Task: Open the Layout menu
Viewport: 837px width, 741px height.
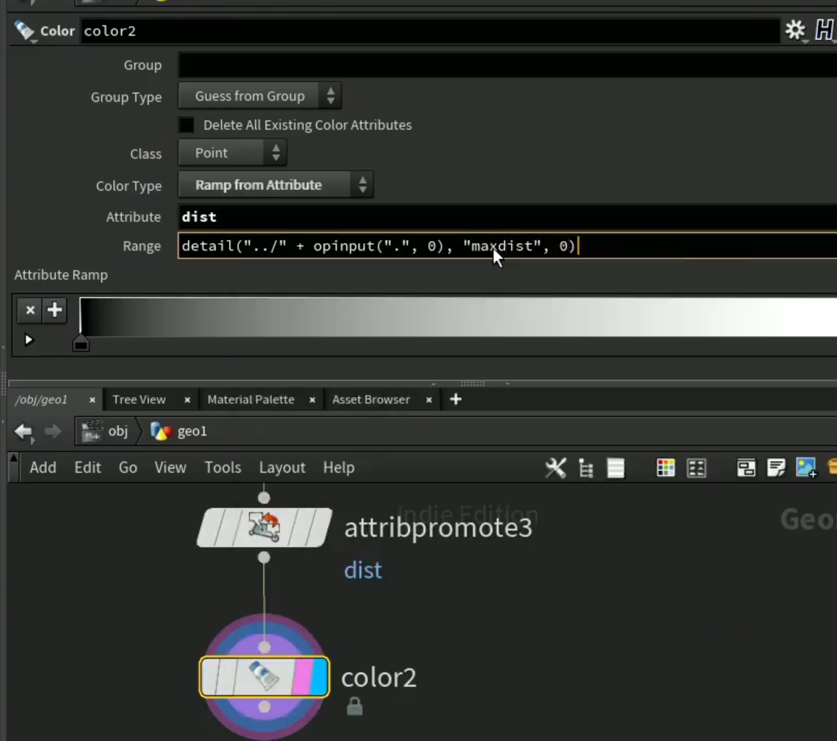Action: pos(282,468)
